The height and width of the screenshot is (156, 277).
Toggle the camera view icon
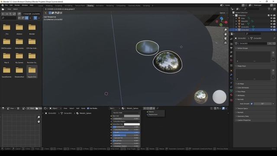[x=225, y=39]
